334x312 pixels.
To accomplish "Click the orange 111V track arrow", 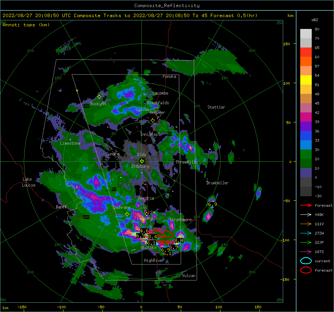I will (x=306, y=224).
